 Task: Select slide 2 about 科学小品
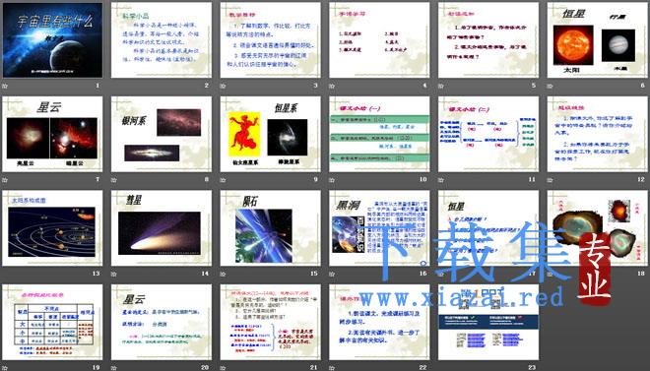162,40
